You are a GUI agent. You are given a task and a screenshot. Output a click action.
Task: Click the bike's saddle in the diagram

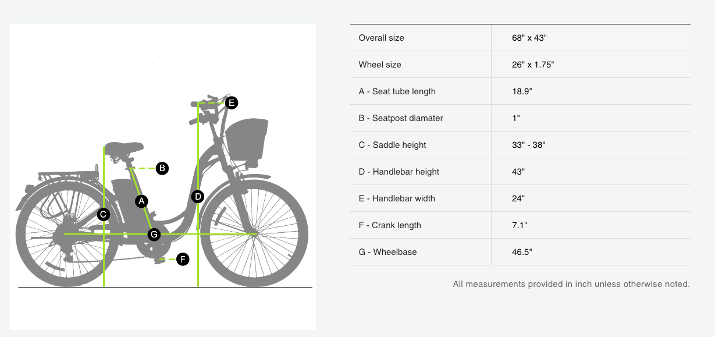(x=123, y=148)
